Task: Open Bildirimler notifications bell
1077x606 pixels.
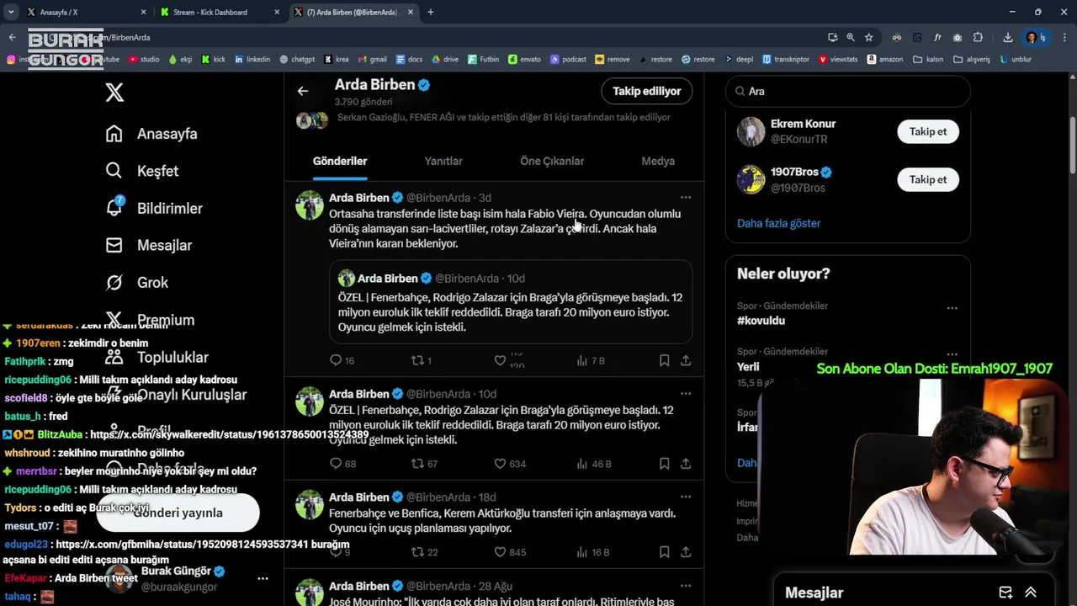Action: click(x=154, y=208)
